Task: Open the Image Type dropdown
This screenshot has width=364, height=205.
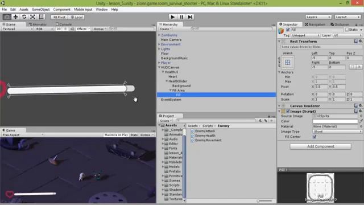Action: tap(337, 132)
